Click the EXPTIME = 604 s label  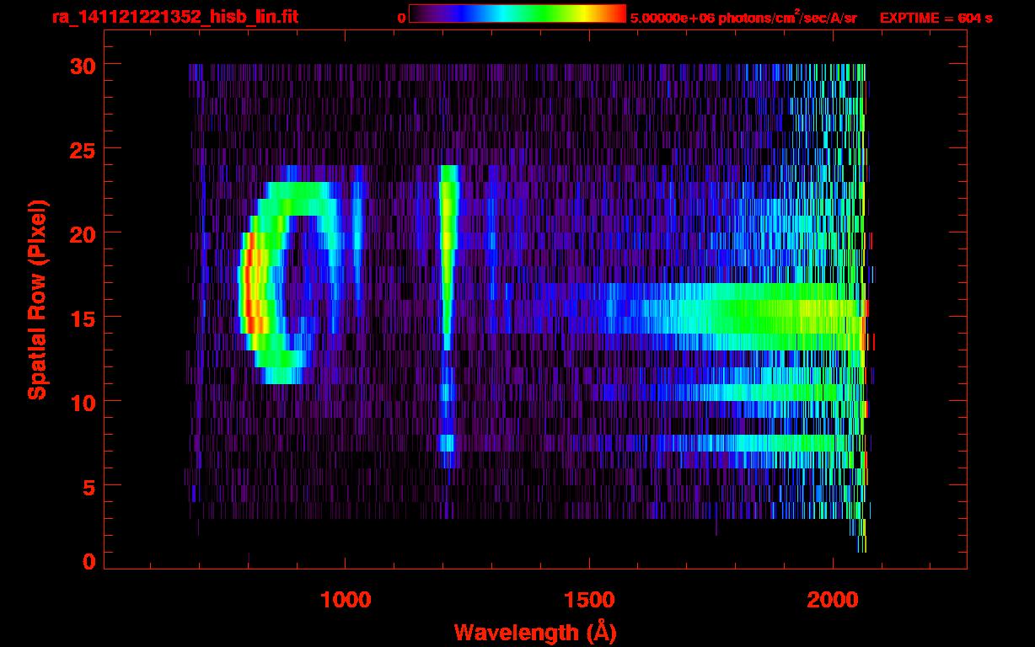pyautogui.click(x=936, y=18)
